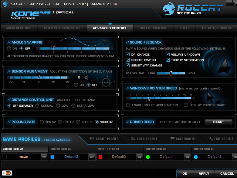
Task: Click Apply to save settings
Action: click(x=204, y=173)
